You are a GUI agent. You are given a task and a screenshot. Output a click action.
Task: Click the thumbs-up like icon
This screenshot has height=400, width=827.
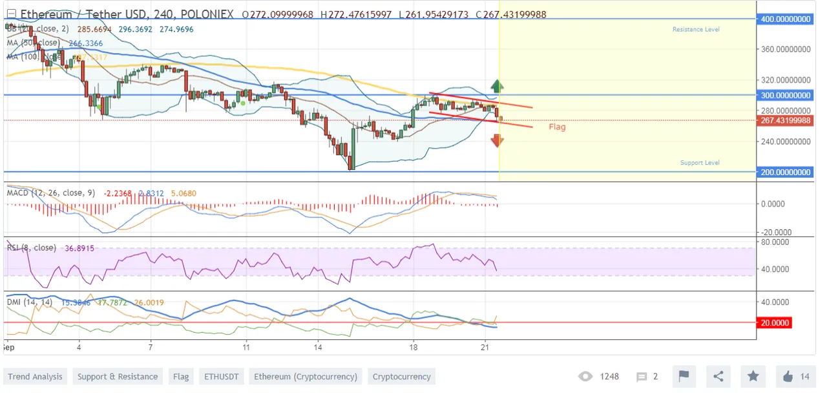coord(788,376)
